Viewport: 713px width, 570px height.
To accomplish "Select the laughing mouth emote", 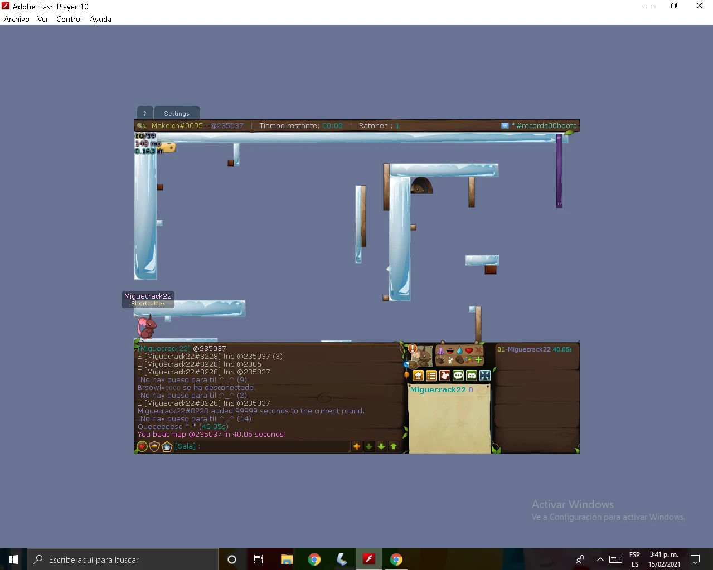I will pyautogui.click(x=450, y=351).
